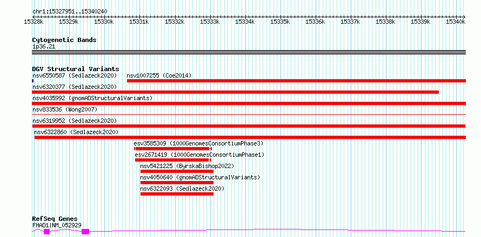The width and height of the screenshot is (481, 237).
Task: Click the 15333k ruler tick label
Action: tap(210, 22)
